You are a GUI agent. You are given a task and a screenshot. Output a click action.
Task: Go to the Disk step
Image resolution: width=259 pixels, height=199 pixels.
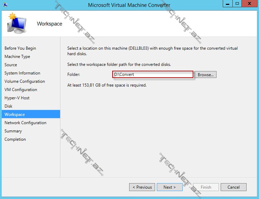(x=8, y=106)
